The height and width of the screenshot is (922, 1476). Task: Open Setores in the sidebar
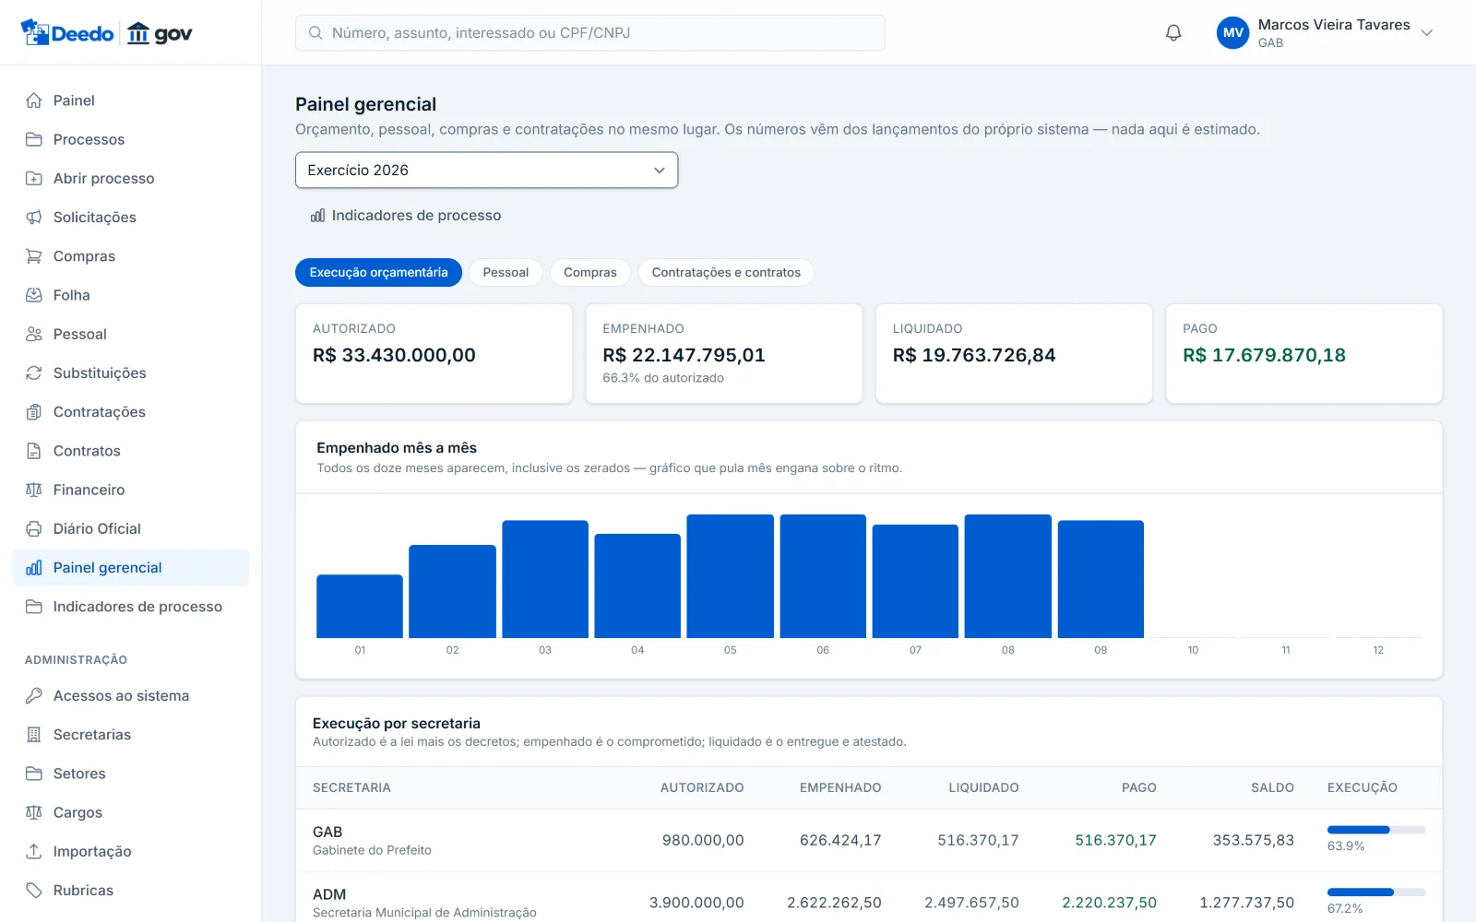(x=131, y=774)
